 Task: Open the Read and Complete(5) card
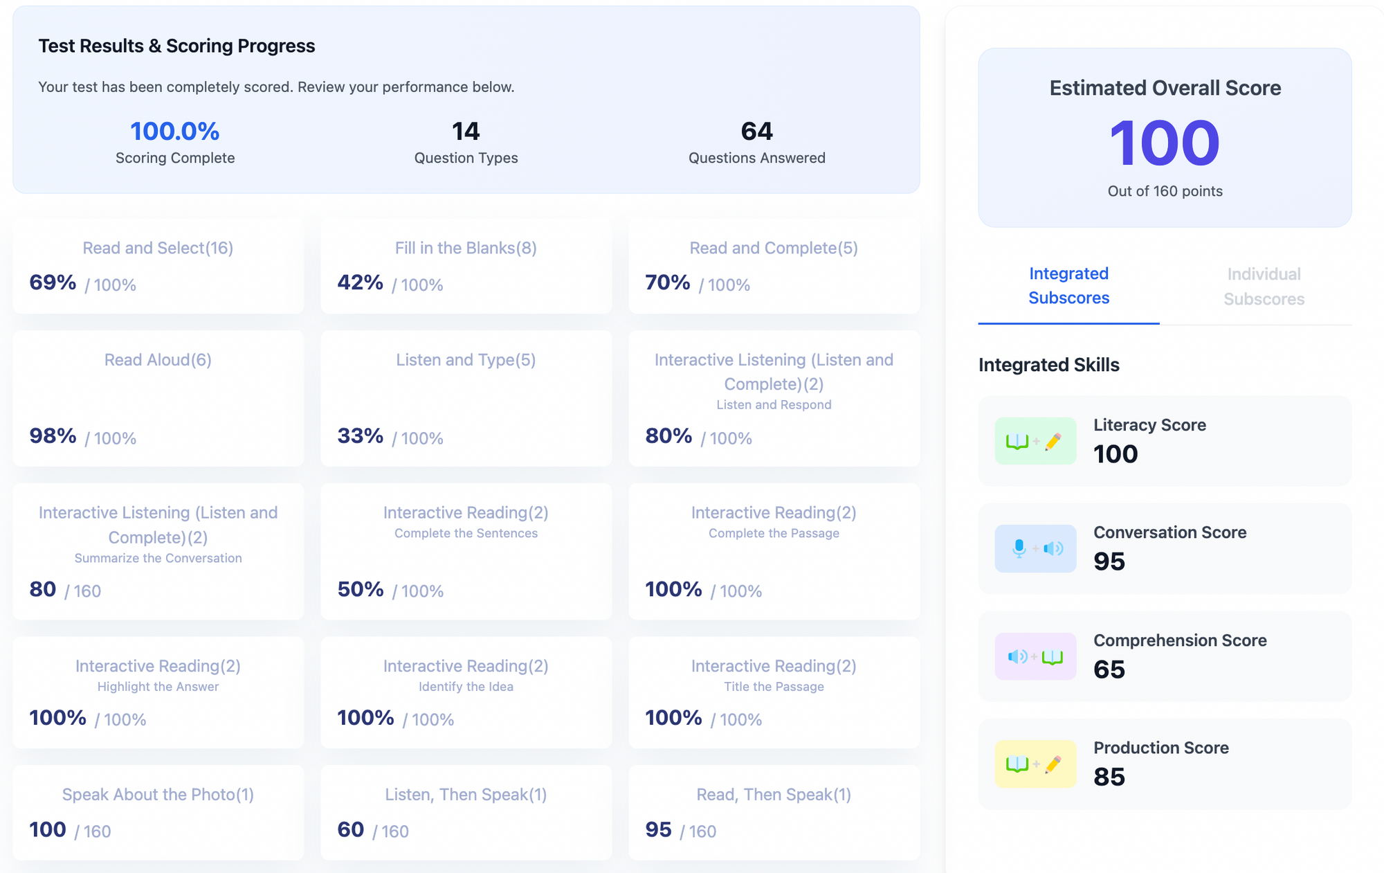pyautogui.click(x=774, y=267)
